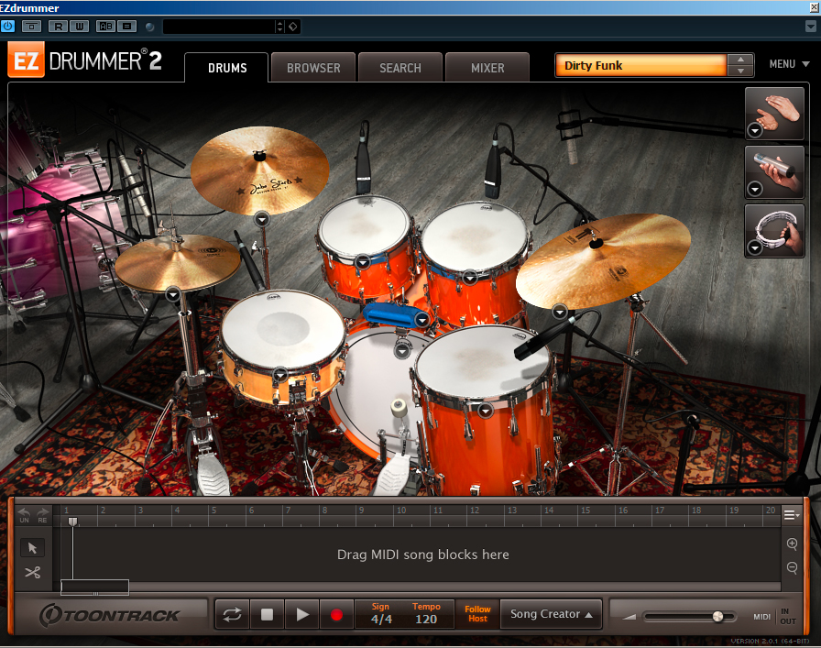Open the Song Creator panel
The image size is (821, 648).
click(551, 614)
